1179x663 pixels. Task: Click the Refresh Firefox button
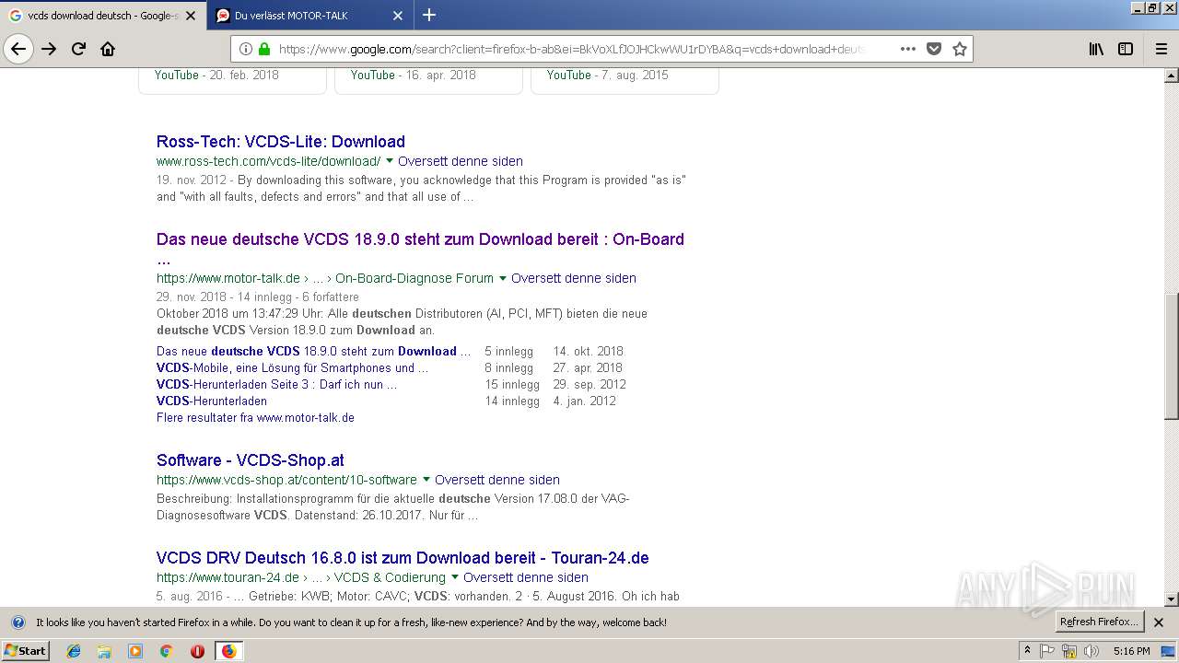(x=1100, y=622)
